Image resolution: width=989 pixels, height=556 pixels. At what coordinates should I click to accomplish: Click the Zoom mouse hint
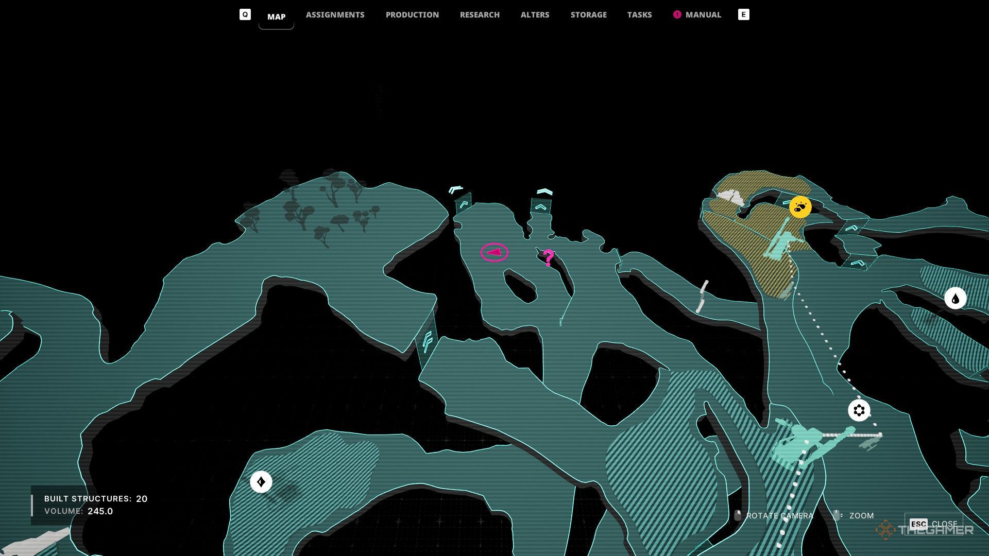coord(854,515)
